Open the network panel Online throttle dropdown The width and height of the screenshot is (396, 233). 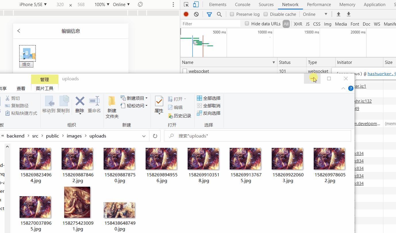(x=315, y=14)
